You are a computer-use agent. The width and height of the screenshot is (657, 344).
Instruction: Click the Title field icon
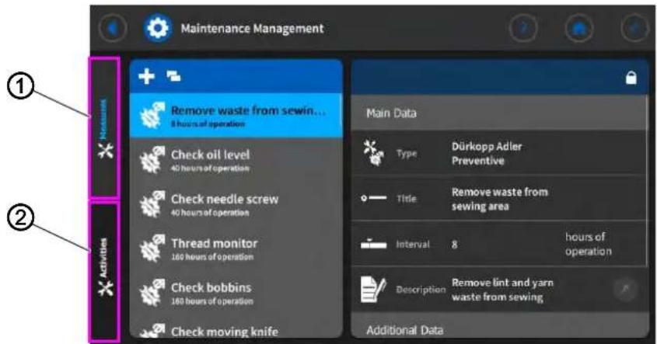point(374,198)
